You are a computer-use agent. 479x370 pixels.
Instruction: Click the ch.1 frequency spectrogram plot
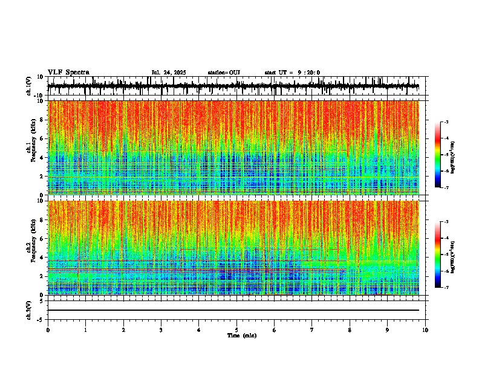tap(233, 148)
